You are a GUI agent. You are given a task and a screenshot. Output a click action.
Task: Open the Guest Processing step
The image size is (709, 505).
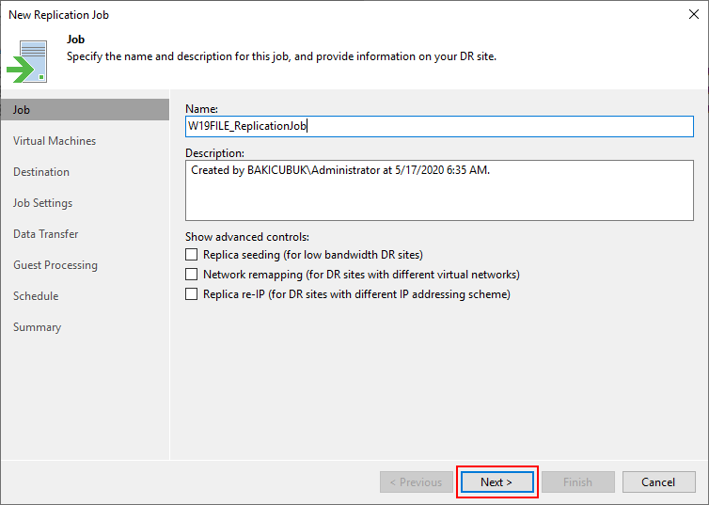[x=55, y=265]
